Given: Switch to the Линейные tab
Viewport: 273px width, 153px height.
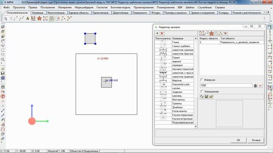Looking at the screenshot, I should (x=38, y=13).
